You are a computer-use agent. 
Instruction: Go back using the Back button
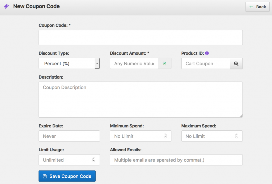pos(257,7)
